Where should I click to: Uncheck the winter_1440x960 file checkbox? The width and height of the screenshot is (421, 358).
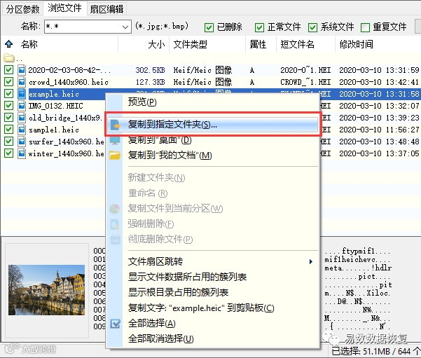8,153
